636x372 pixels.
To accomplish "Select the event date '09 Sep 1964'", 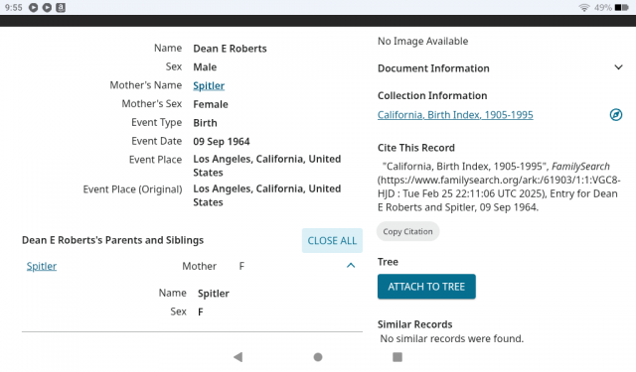I will tap(221, 142).
